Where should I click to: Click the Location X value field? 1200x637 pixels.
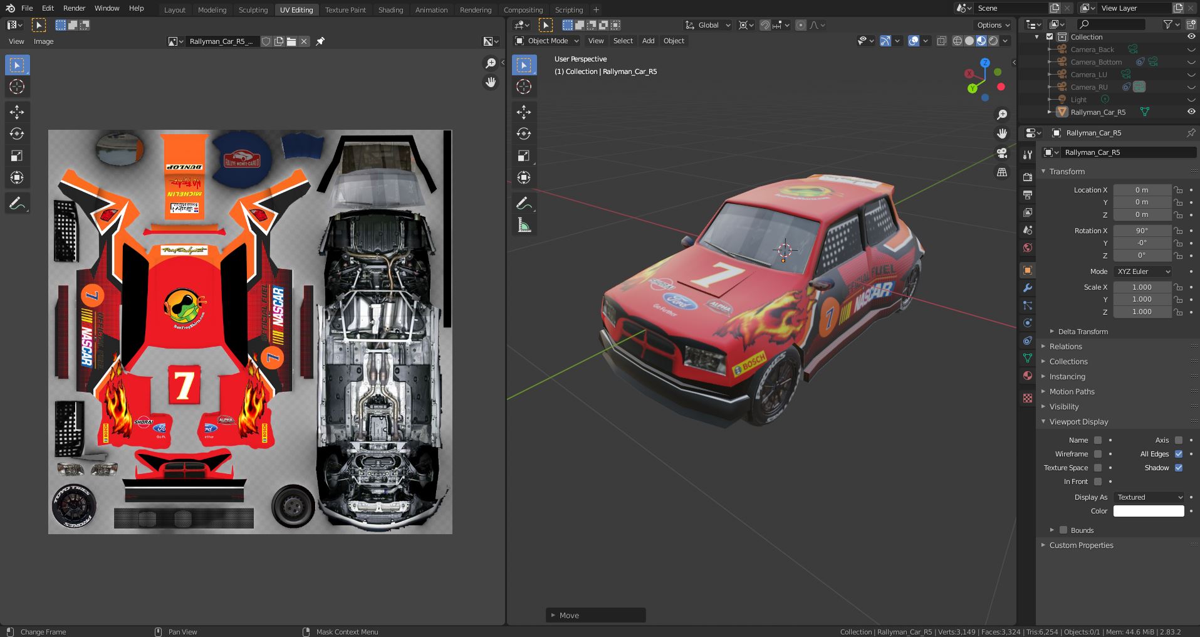tap(1141, 190)
